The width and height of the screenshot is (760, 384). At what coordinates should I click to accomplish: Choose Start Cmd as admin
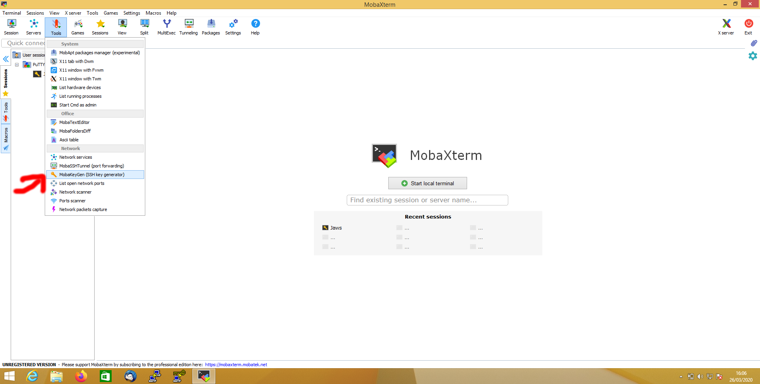[x=95, y=105]
